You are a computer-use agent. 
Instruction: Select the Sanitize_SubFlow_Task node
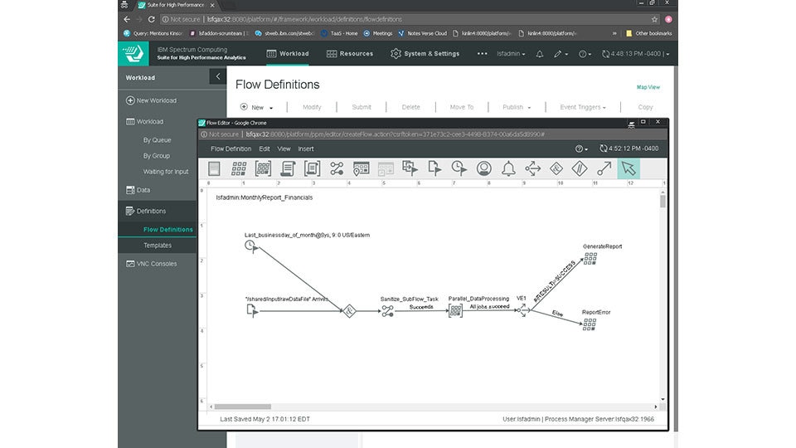[388, 311]
